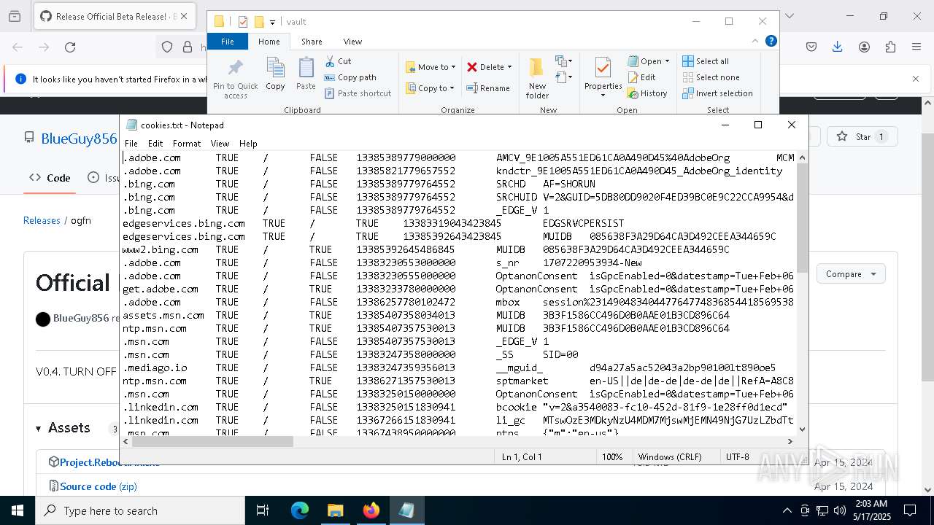The width and height of the screenshot is (934, 525).
Task: Show hidden system tray icons
Action: pos(787,510)
